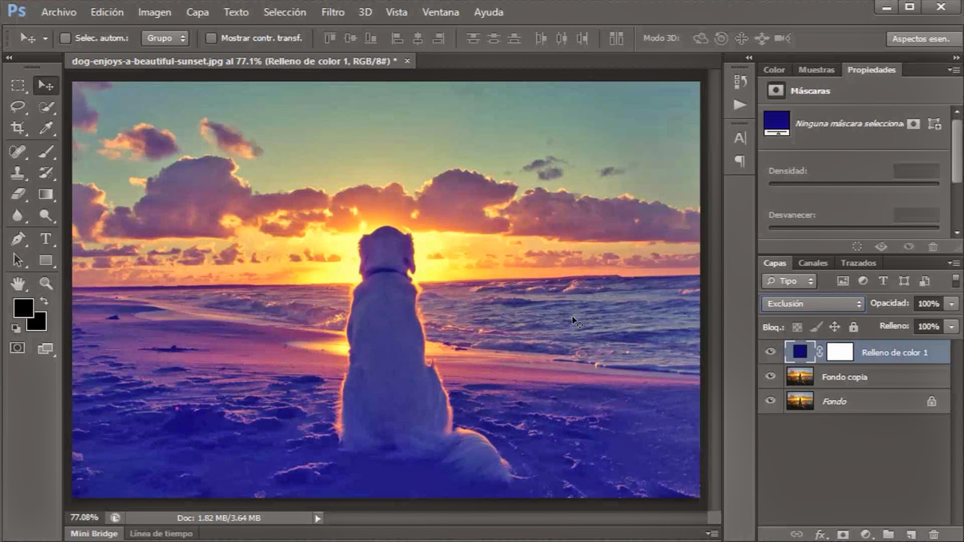The height and width of the screenshot is (542, 964).
Task: Select the Zoom tool
Action: (46, 283)
